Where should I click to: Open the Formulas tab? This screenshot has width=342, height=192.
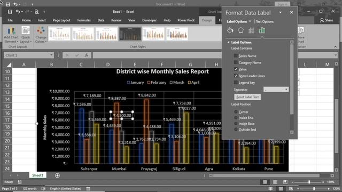[x=84, y=20]
